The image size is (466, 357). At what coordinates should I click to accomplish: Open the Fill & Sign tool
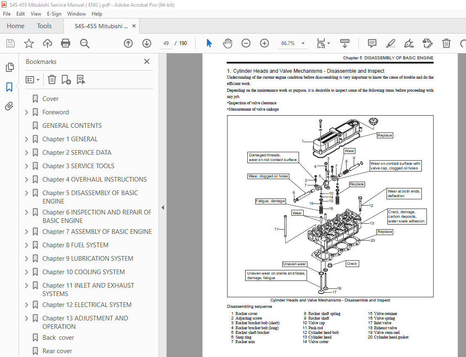click(409, 43)
